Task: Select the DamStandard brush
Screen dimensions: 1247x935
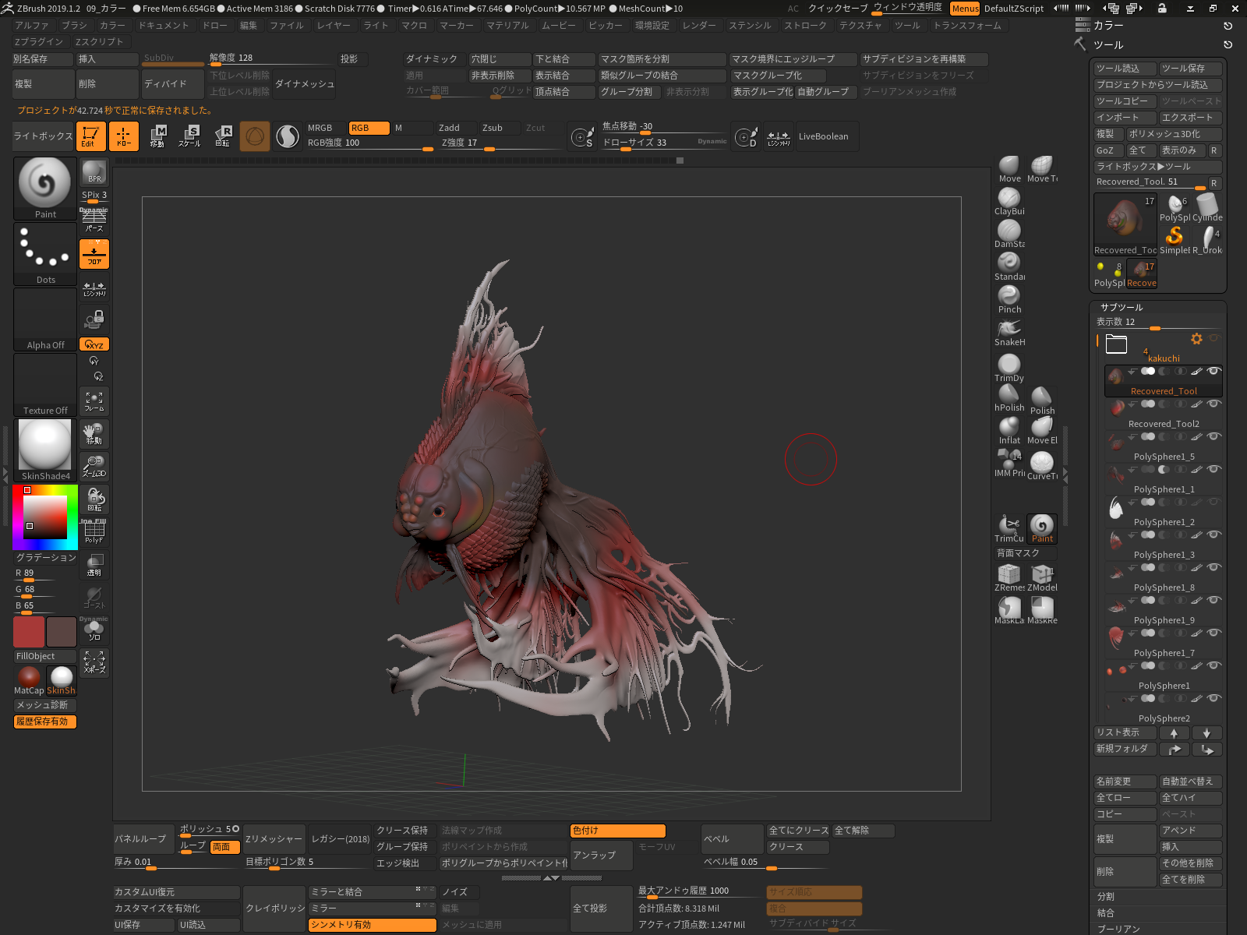Action: click(1009, 231)
